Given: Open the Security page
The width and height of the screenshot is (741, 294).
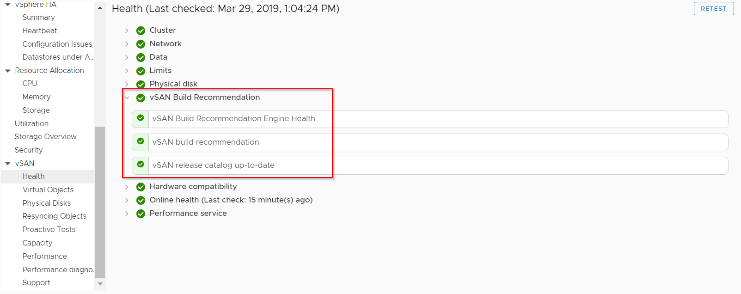Looking at the screenshot, I should (x=29, y=150).
